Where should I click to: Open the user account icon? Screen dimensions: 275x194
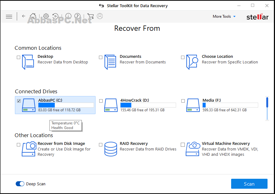pos(100,16)
